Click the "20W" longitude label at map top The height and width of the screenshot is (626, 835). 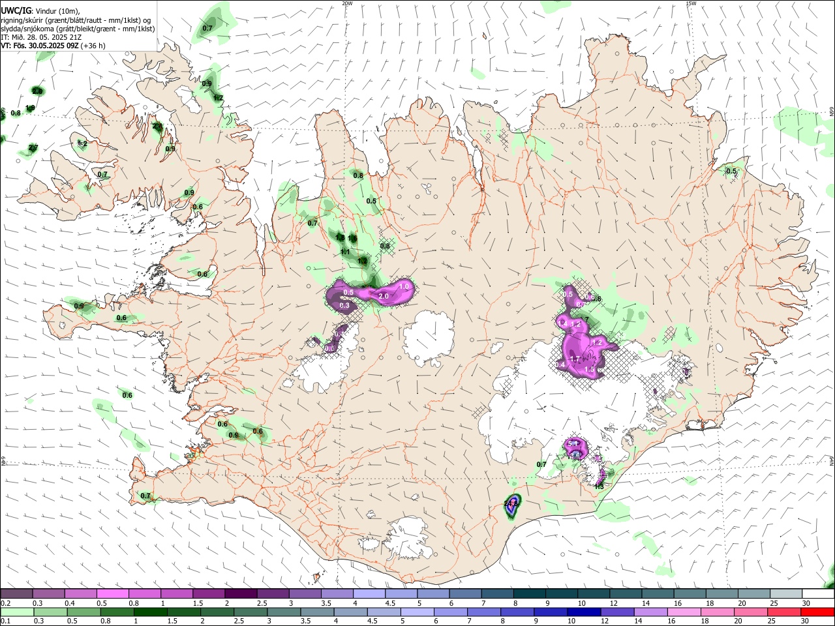347,3
